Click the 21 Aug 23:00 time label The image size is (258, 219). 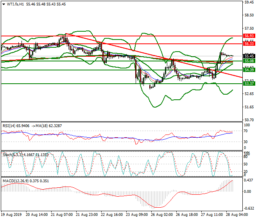pos(87,215)
